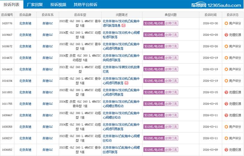Click 故障灯亮 tag in row 1608467
The width and height of the screenshot is (244, 156).
coord(171,115)
